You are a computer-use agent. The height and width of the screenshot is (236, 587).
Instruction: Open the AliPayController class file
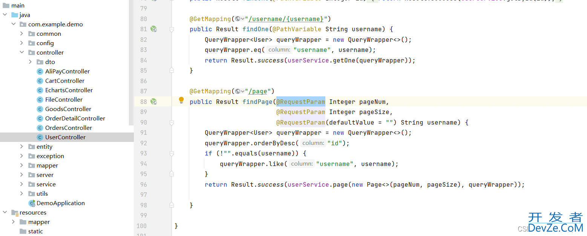point(67,71)
